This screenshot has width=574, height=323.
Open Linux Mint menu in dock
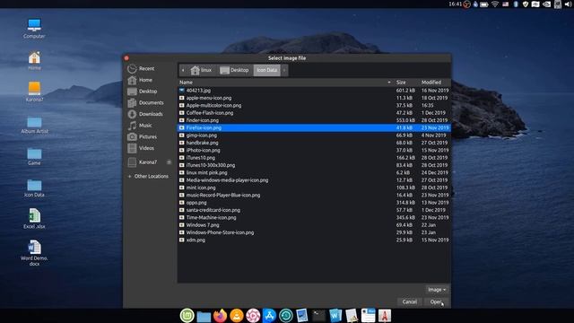(187, 315)
